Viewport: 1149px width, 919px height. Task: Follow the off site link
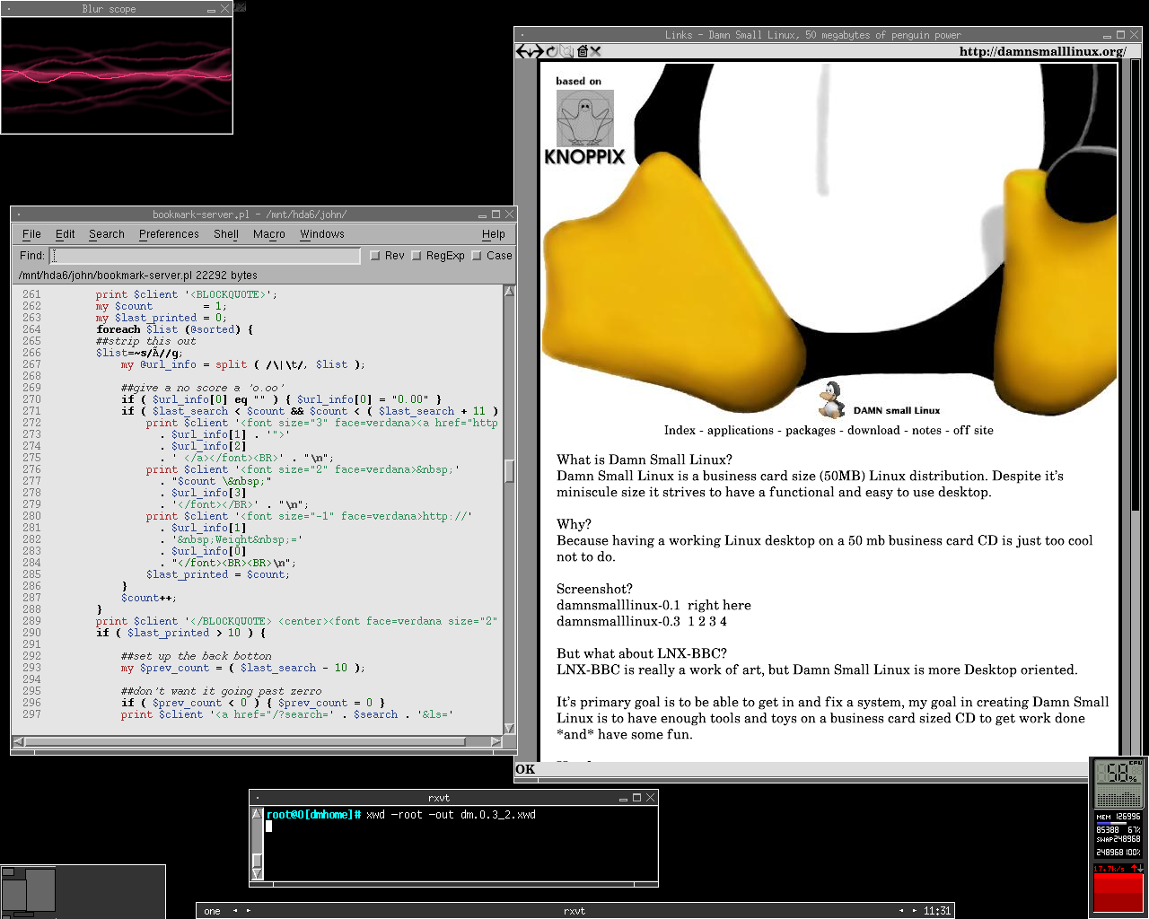(x=973, y=430)
